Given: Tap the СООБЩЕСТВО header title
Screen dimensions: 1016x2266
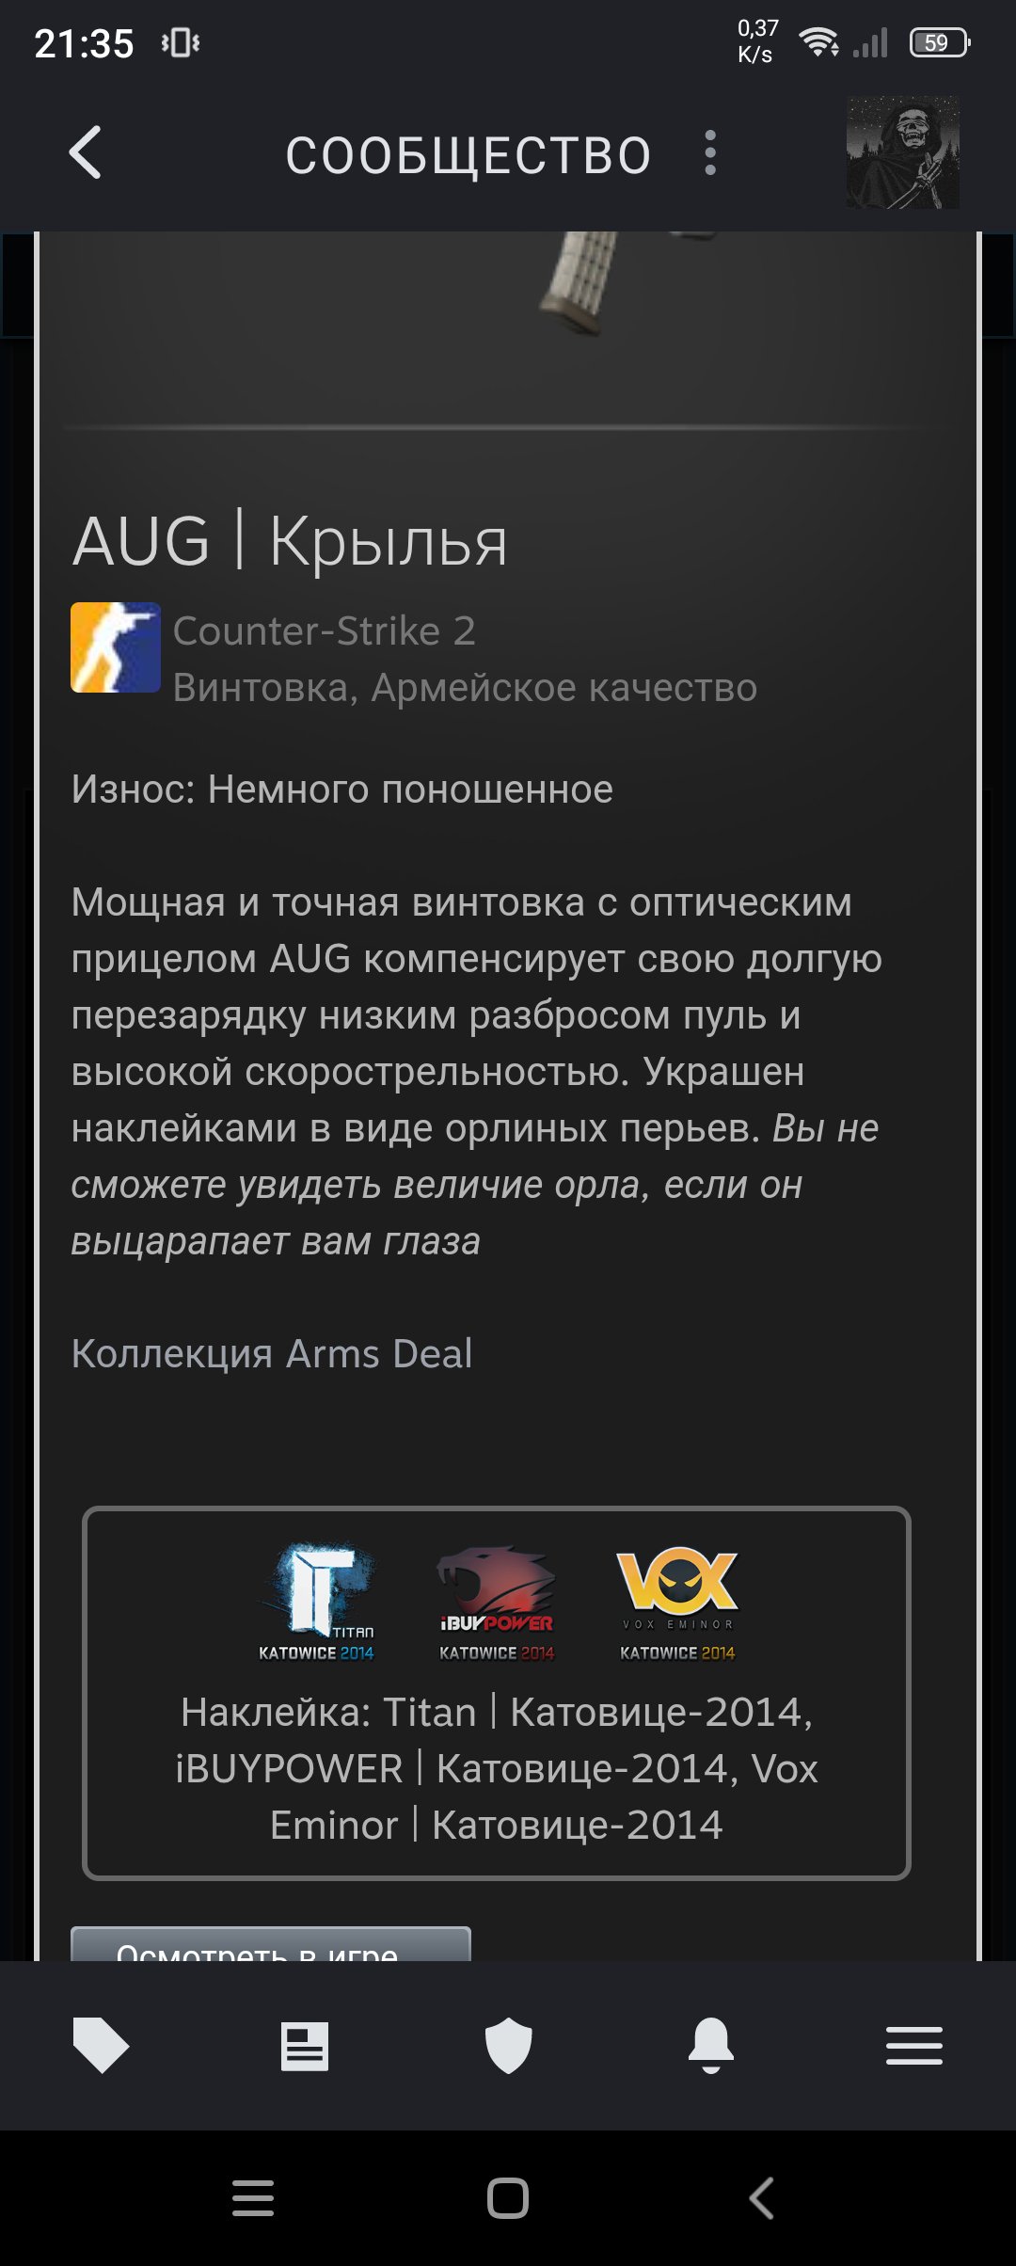Looking at the screenshot, I should tap(468, 155).
